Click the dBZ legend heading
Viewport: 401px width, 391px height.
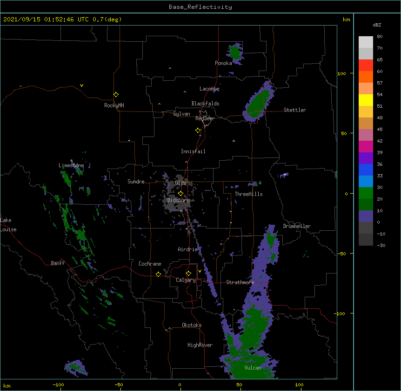coord(377,25)
